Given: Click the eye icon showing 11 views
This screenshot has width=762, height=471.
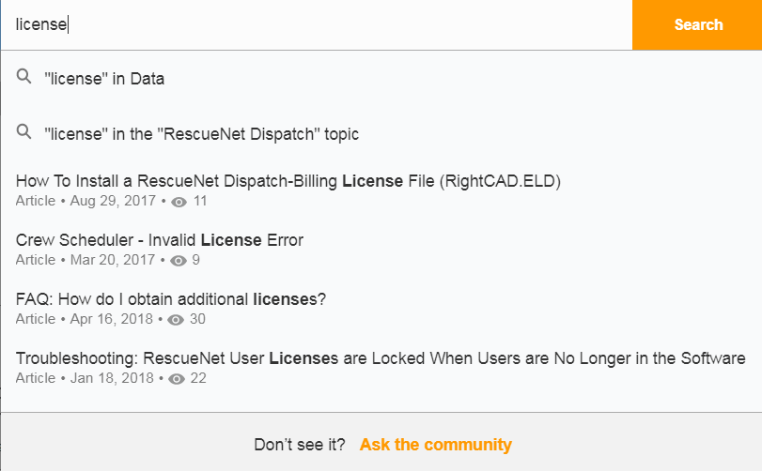Looking at the screenshot, I should tap(179, 202).
